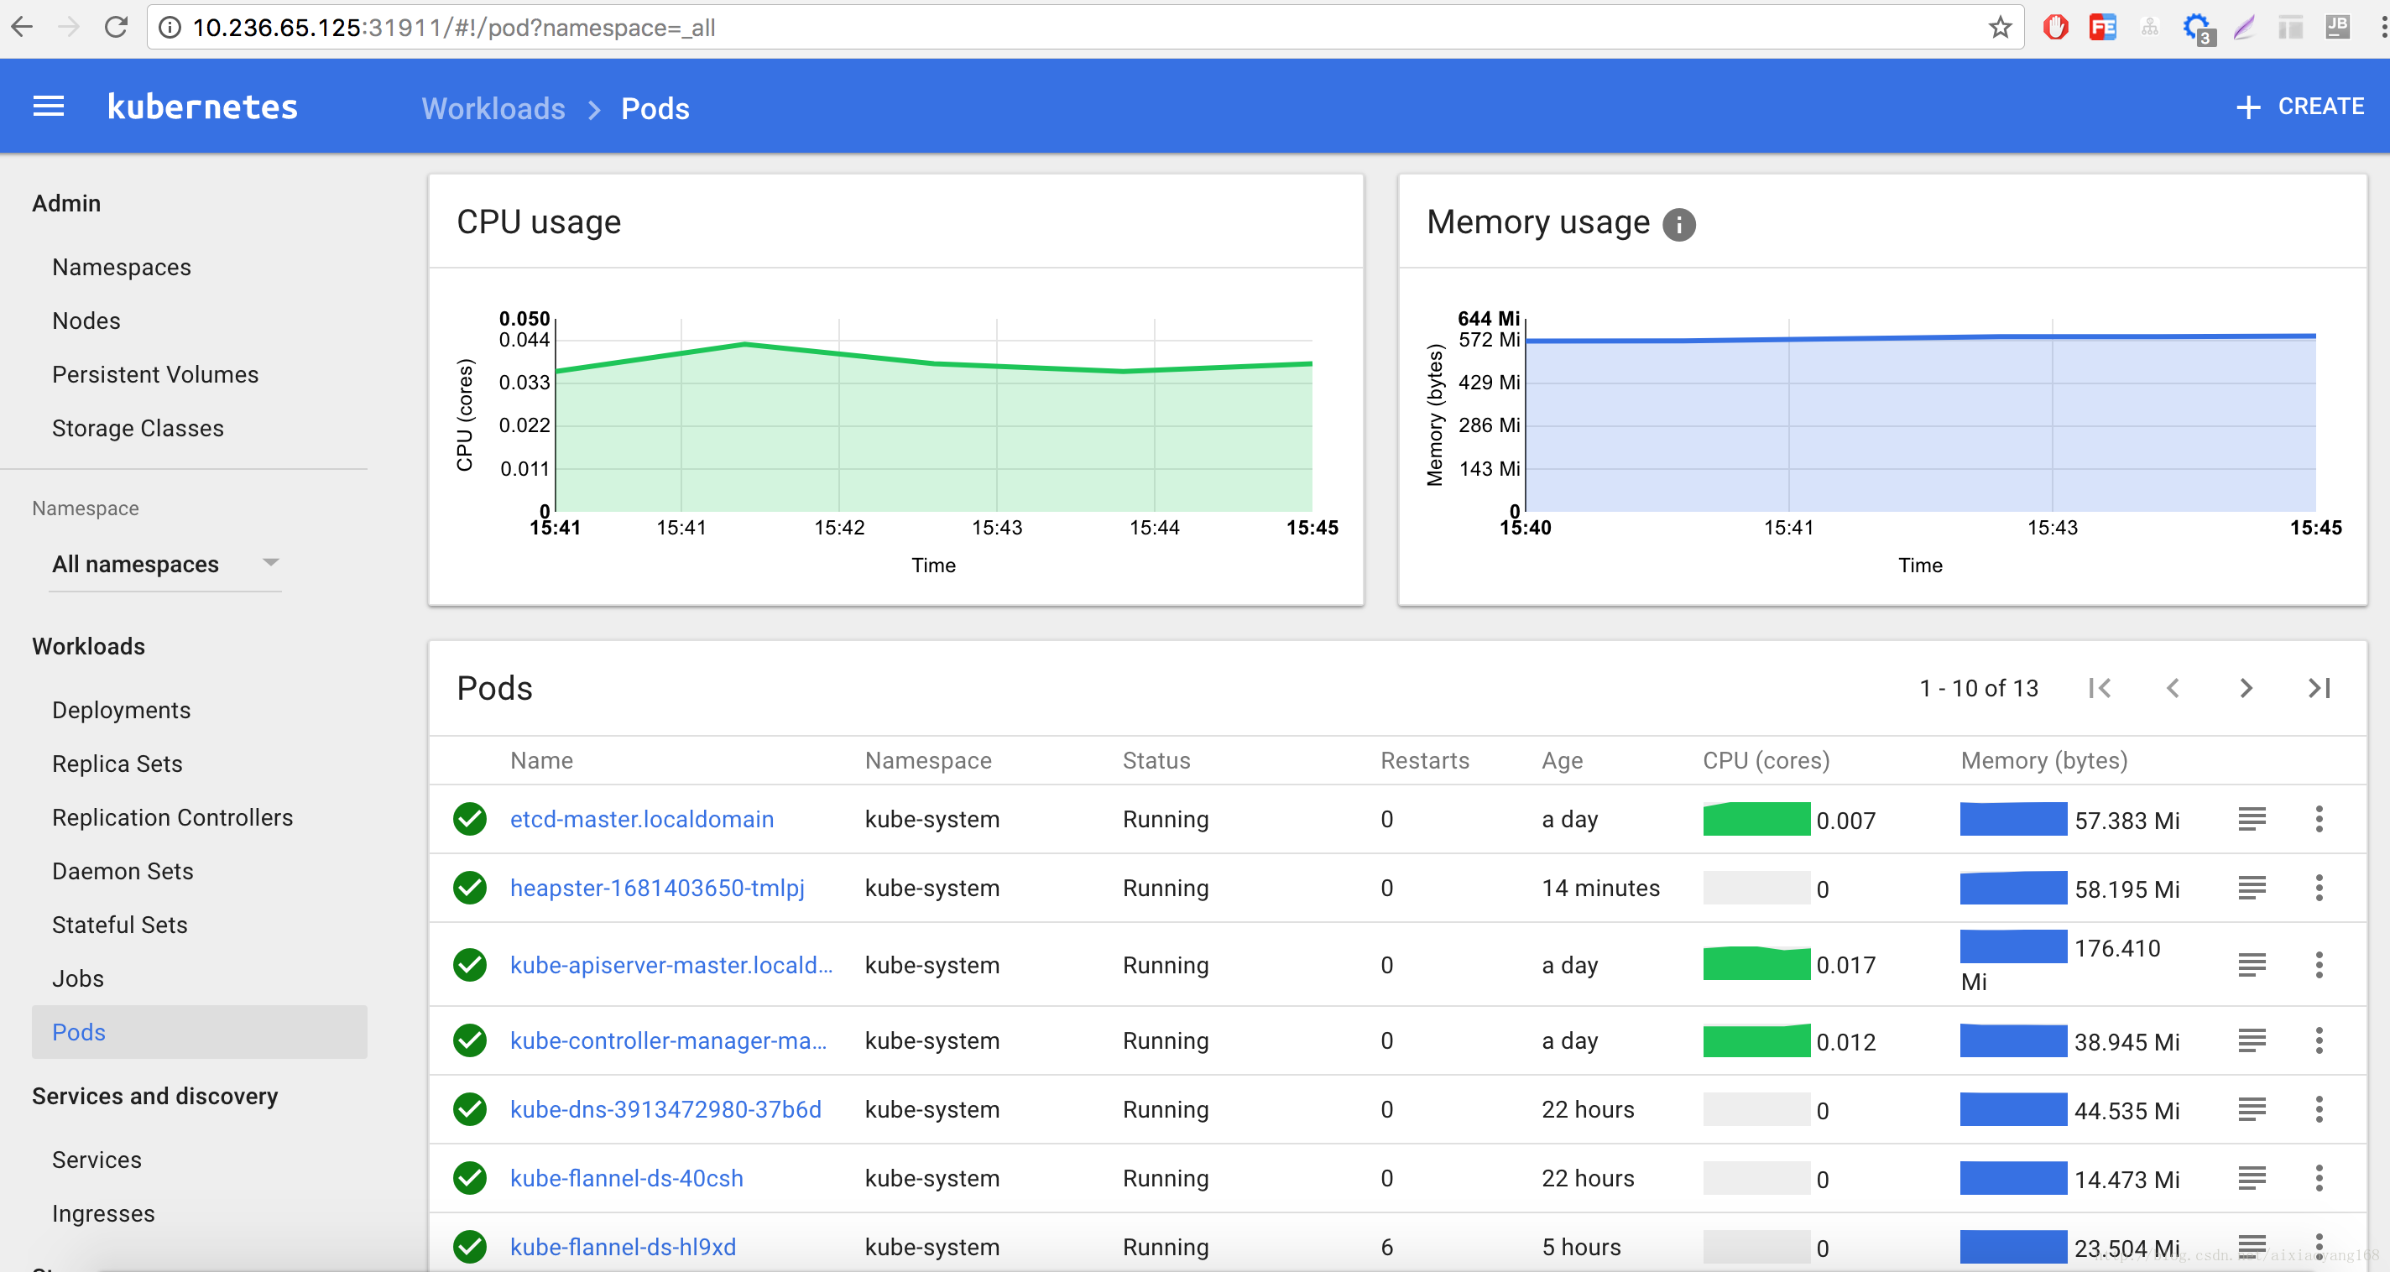Screen dimensions: 2390x1272
Task: View logs for kube-dns-3913472980-37b6d pod
Action: (2252, 1108)
